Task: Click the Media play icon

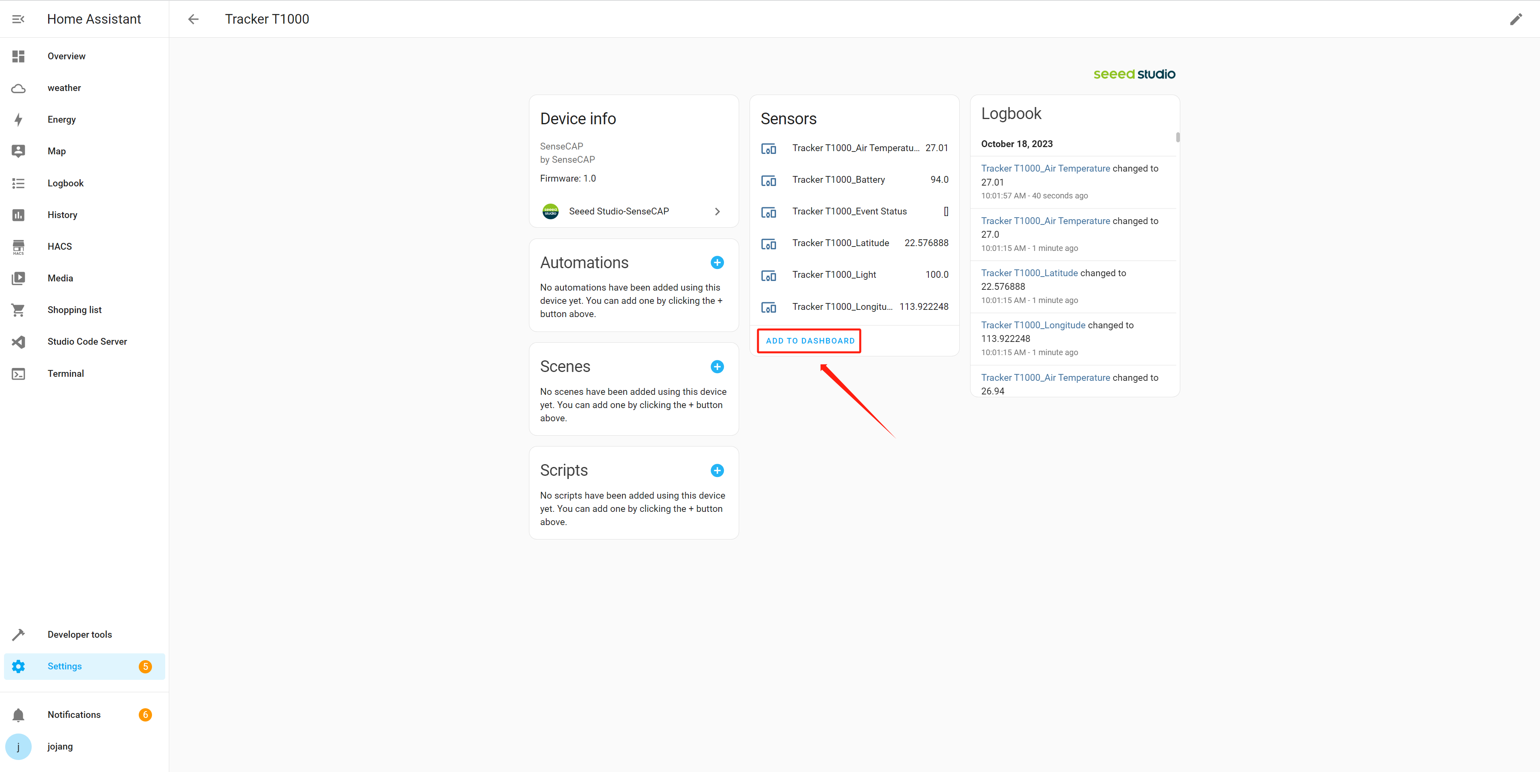Action: [x=18, y=279]
